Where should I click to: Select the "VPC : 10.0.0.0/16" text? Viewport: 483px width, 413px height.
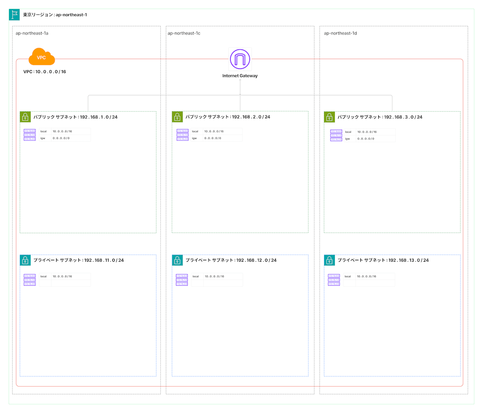[x=45, y=72]
